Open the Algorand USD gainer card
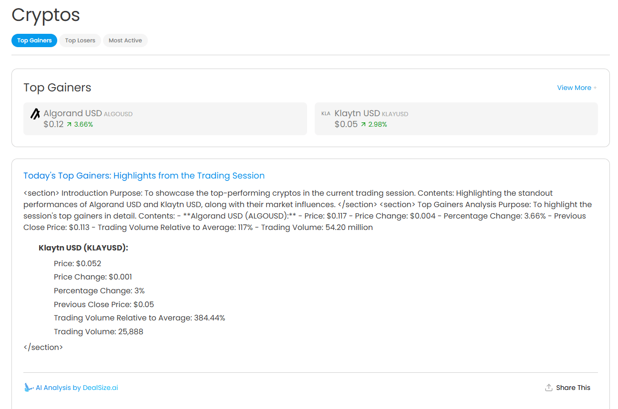618x409 pixels. pos(165,119)
